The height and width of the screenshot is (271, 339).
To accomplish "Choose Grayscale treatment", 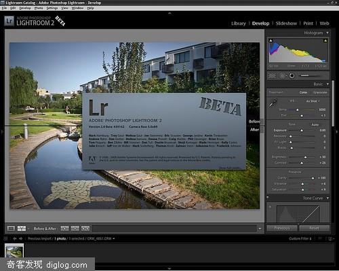I will click(320, 92).
